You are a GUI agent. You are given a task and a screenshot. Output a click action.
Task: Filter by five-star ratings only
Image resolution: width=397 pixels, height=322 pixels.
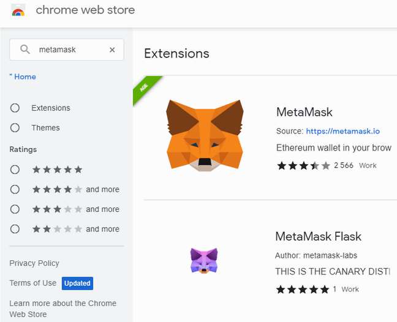point(15,170)
